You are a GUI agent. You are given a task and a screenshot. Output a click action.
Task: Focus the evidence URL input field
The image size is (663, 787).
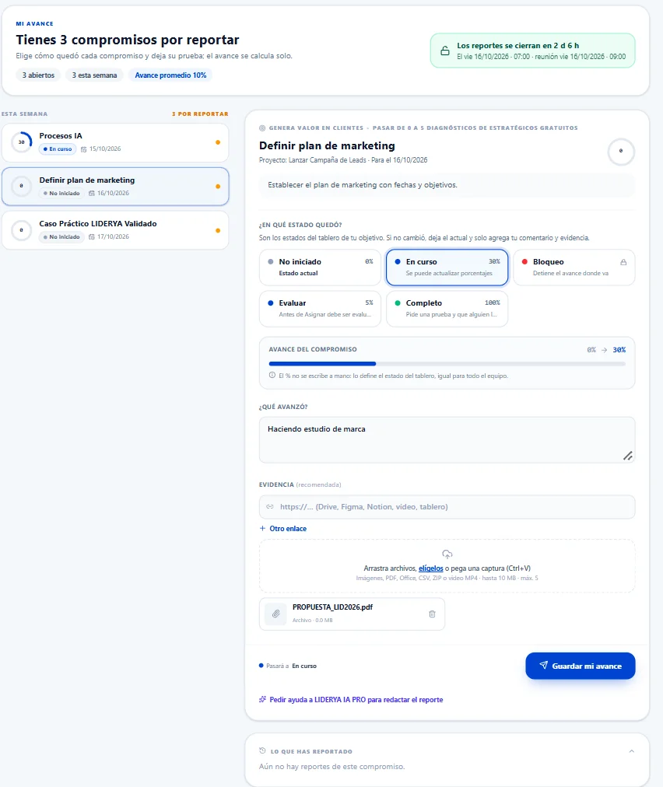(x=447, y=507)
